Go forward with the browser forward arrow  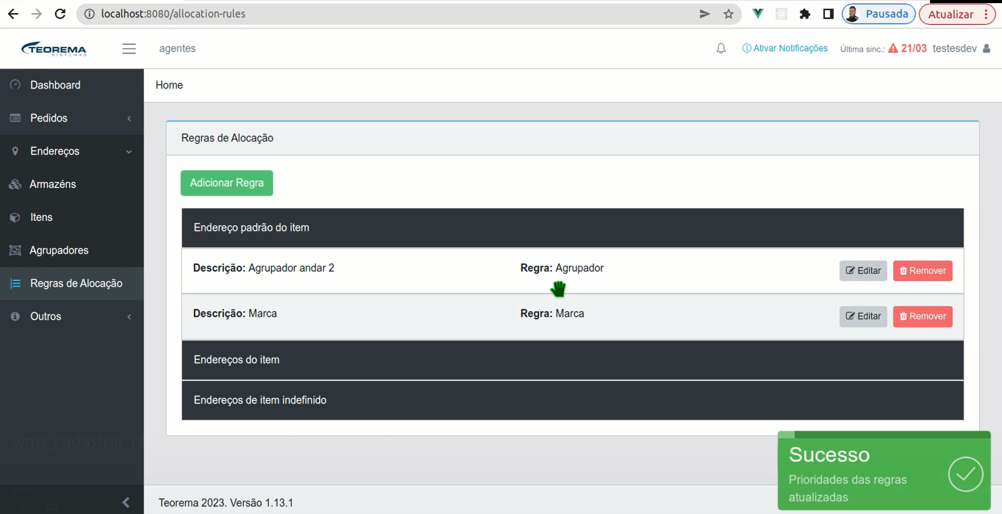36,14
